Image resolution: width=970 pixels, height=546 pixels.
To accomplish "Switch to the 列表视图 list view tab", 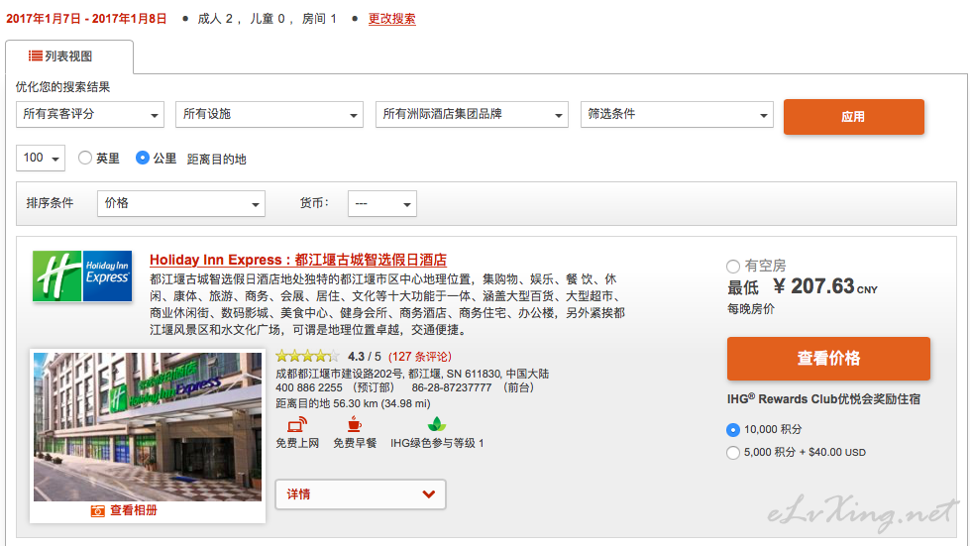I will tap(69, 56).
